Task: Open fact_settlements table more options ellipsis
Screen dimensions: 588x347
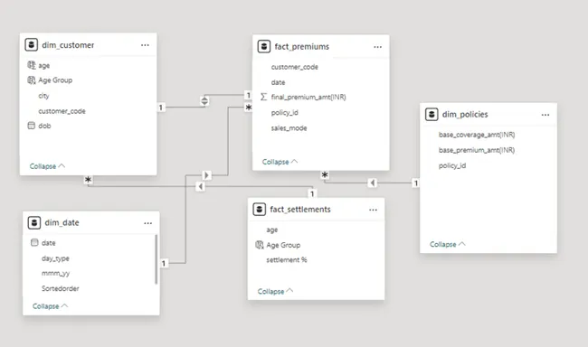Action: pos(373,210)
